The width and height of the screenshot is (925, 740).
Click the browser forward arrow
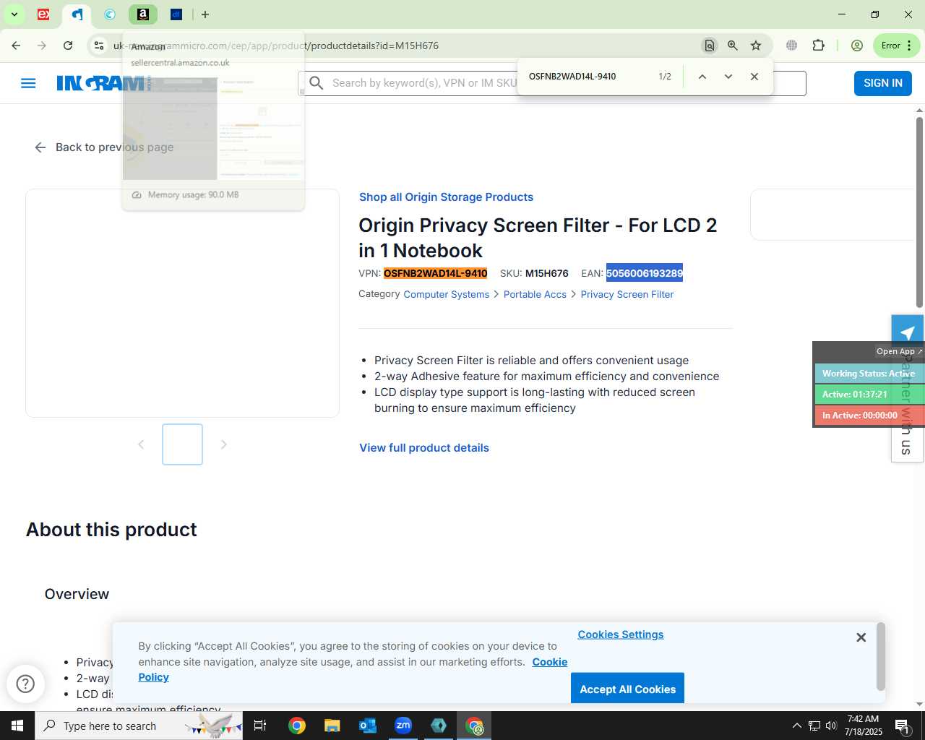[x=42, y=46]
